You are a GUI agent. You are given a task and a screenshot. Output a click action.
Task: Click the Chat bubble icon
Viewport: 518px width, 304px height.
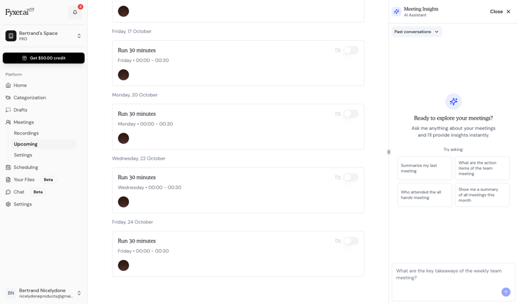[8, 191]
